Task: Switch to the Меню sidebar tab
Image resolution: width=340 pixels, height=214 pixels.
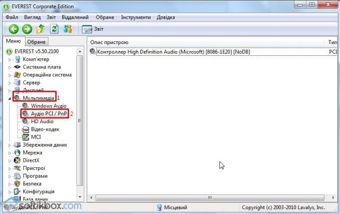Action: [x=13, y=41]
